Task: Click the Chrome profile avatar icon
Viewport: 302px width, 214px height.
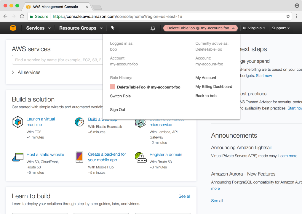Action: click(x=297, y=6)
